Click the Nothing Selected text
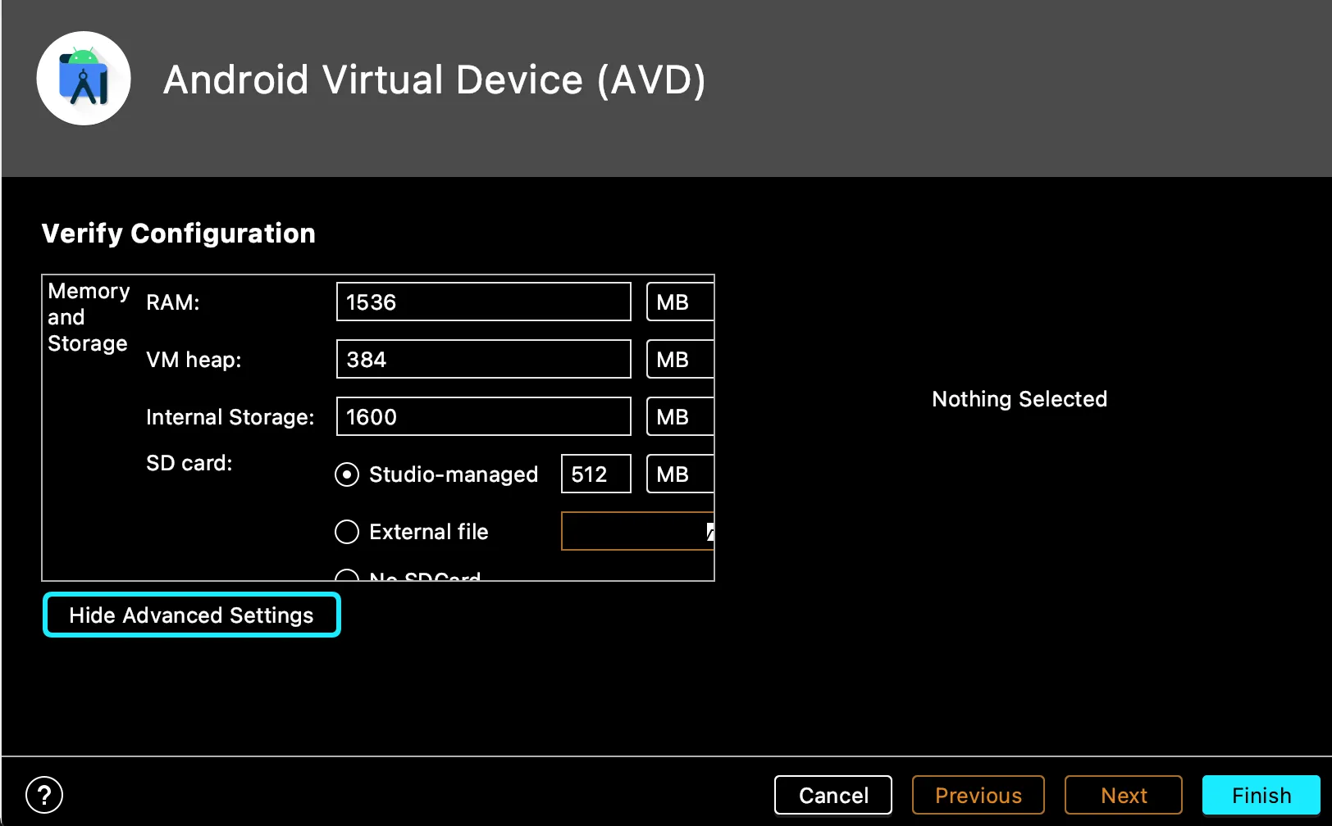 [x=1020, y=399]
